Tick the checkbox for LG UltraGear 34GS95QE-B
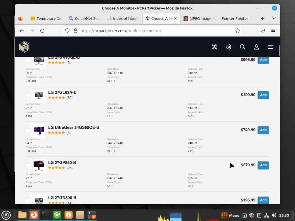Screen dimensions: 295x221 click(x=28, y=130)
